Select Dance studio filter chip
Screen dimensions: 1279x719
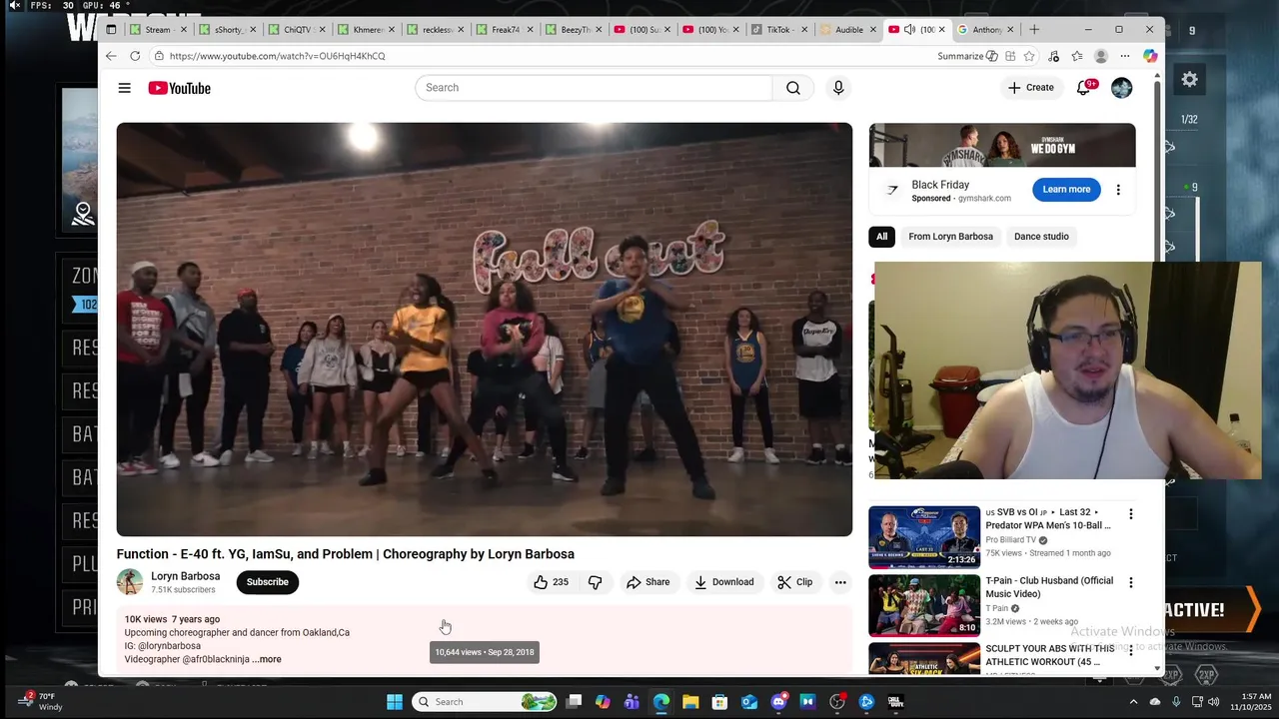[1041, 237]
